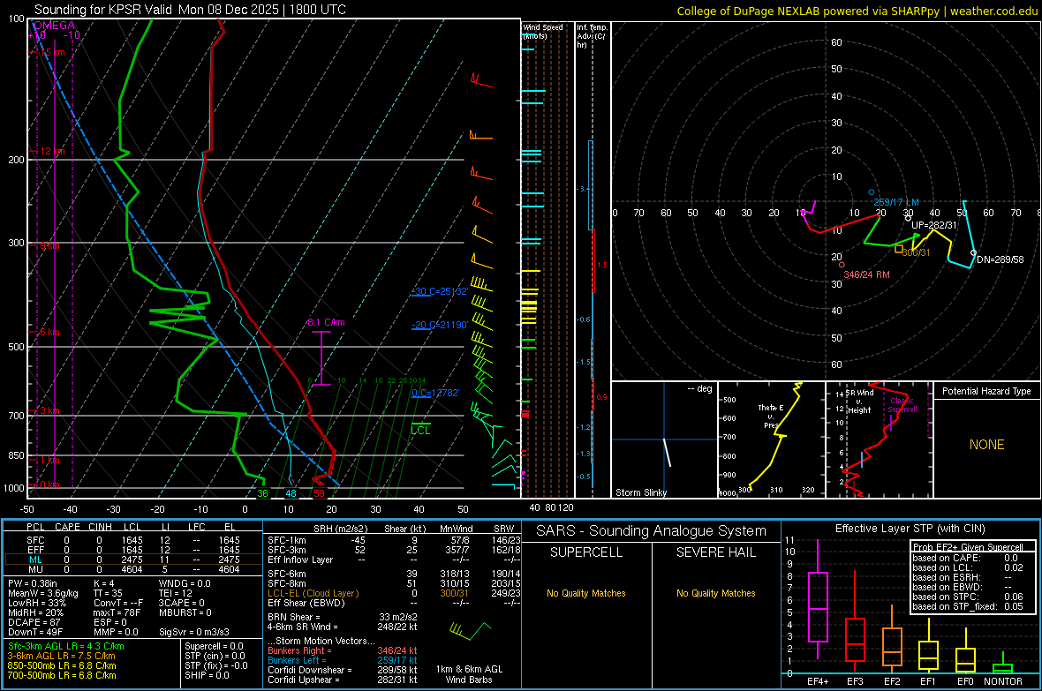Click the '12 km' height label
This screenshot has width=1042, height=691.
(52, 152)
